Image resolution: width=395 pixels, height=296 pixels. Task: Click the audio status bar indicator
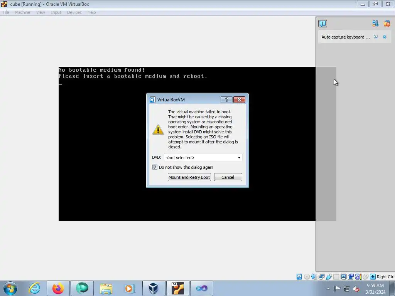point(314,277)
